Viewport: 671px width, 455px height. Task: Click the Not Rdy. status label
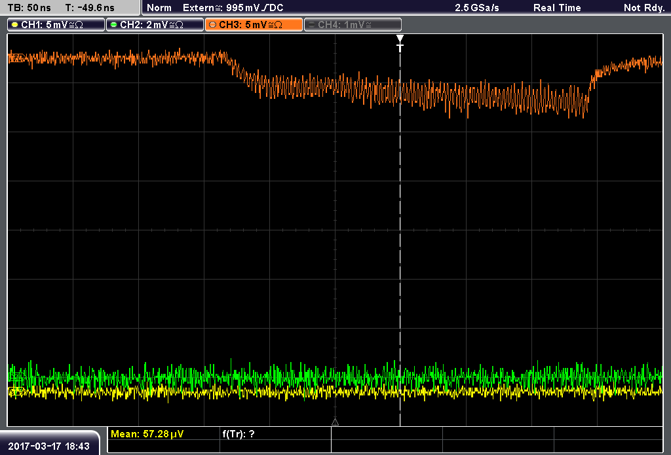coord(643,8)
